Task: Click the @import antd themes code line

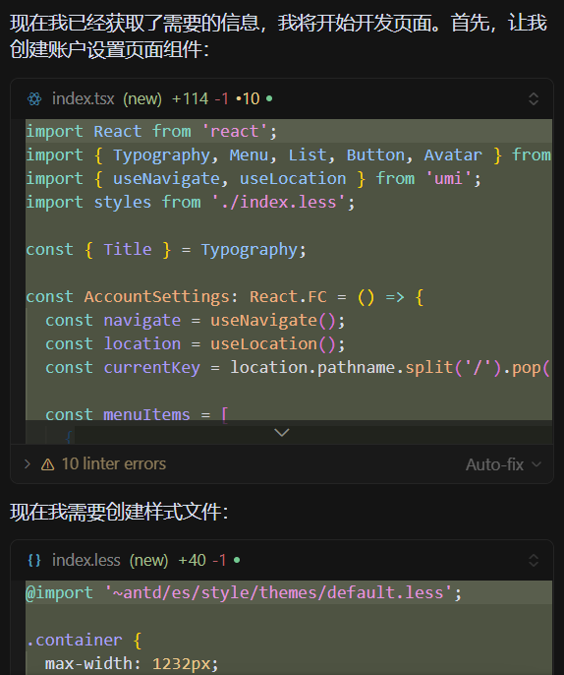Action: [x=244, y=593]
